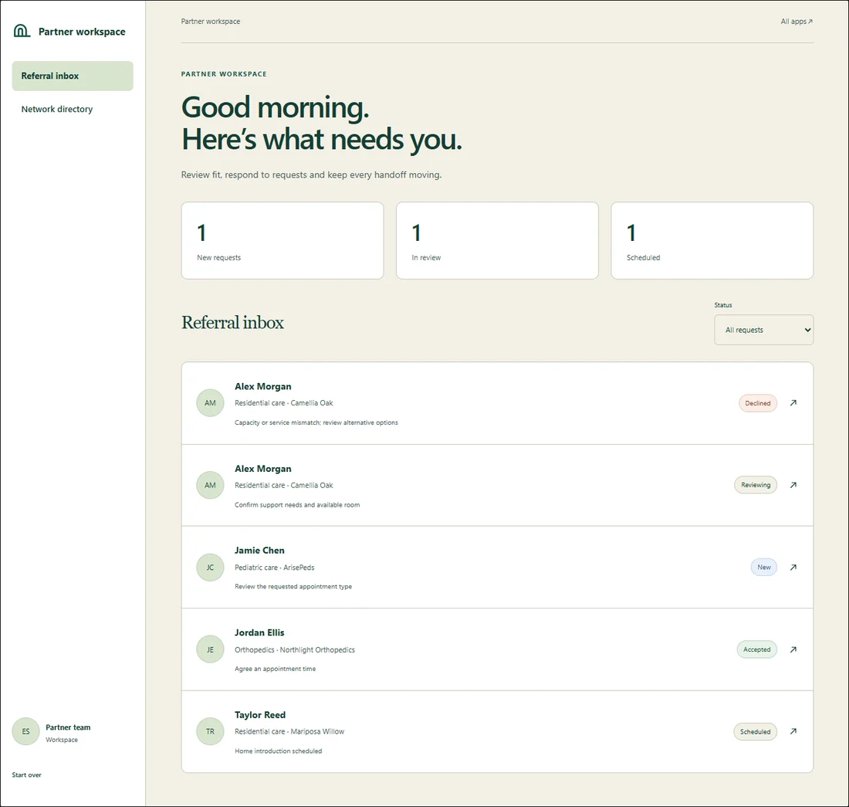Image resolution: width=849 pixels, height=807 pixels.
Task: Open Taylor Reed referral arrow icon
Action: click(x=793, y=731)
